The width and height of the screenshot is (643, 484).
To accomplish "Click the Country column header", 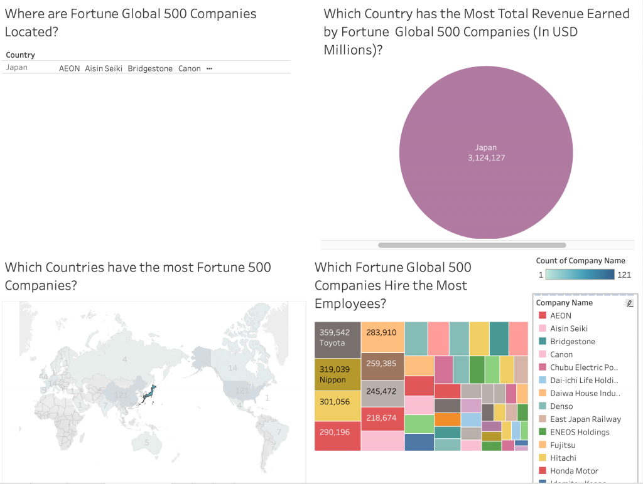I will [20, 55].
